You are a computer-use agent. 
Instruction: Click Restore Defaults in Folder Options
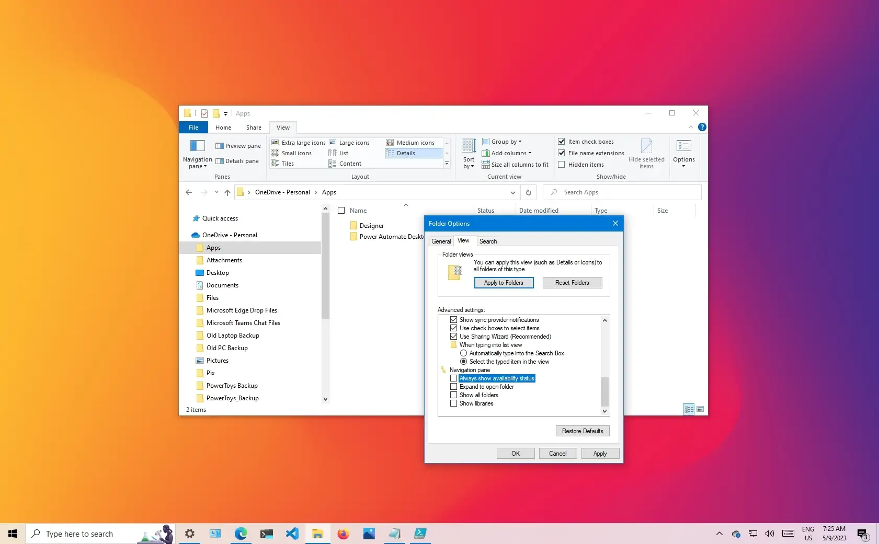(582, 431)
